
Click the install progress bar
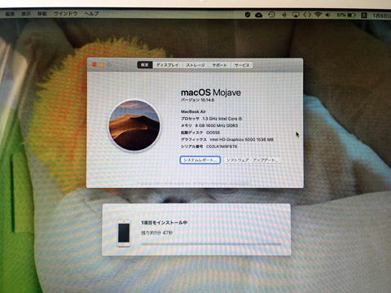[x=211, y=244]
